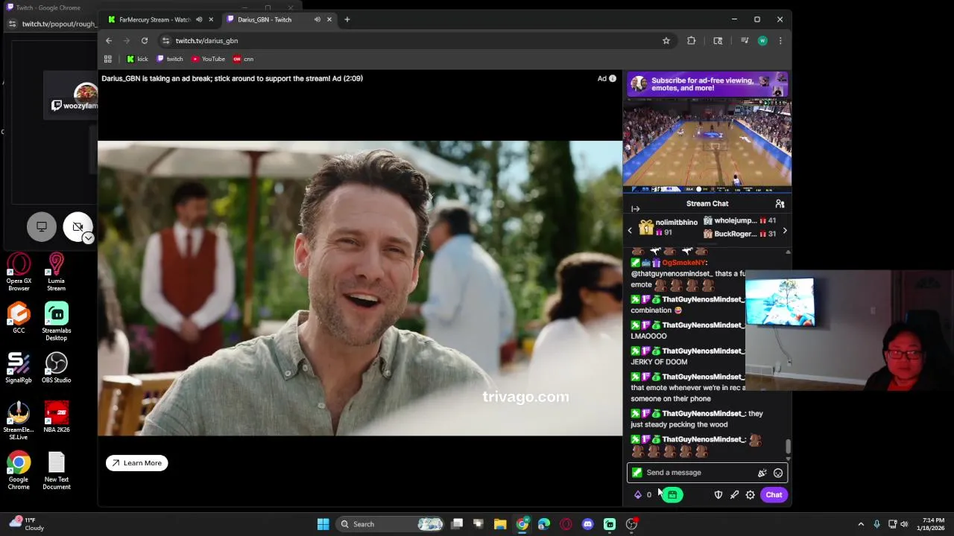This screenshot has width=954, height=536.
Task: Open the celebration effects icon in chat box
Action: [762, 473]
